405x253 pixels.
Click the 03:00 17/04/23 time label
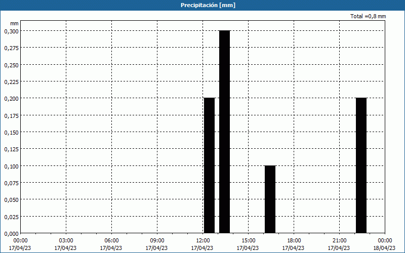click(65, 244)
